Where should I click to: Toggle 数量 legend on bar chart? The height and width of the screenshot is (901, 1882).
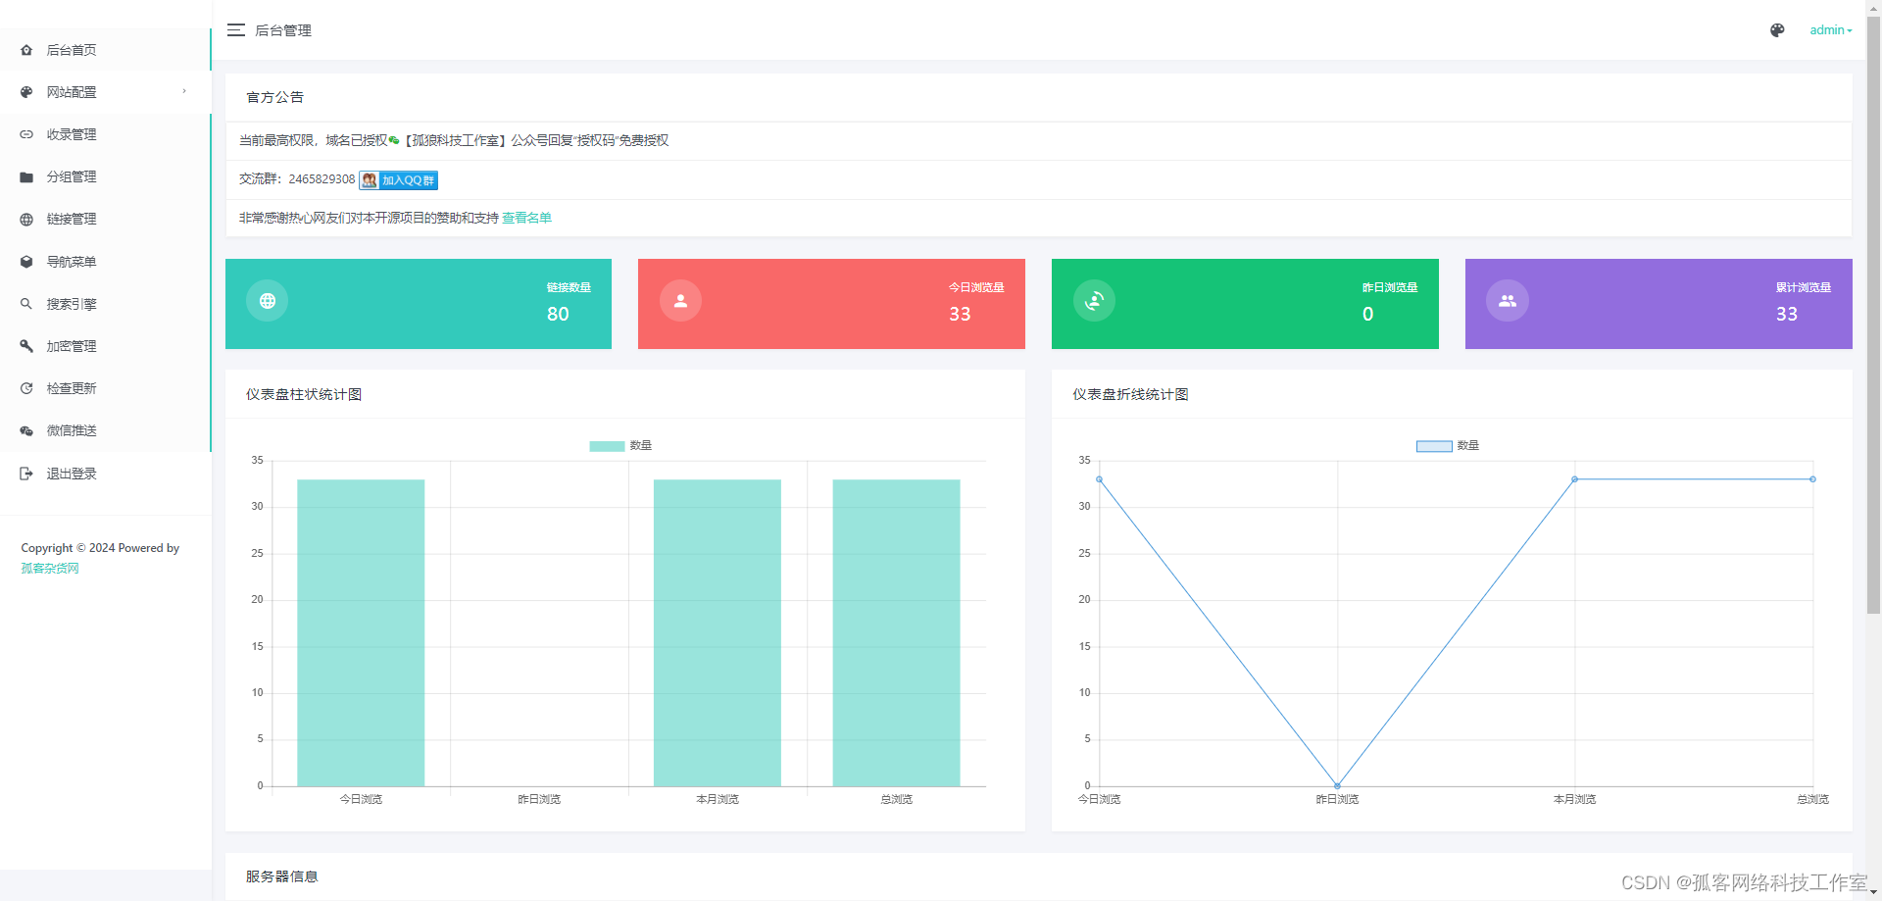620,446
